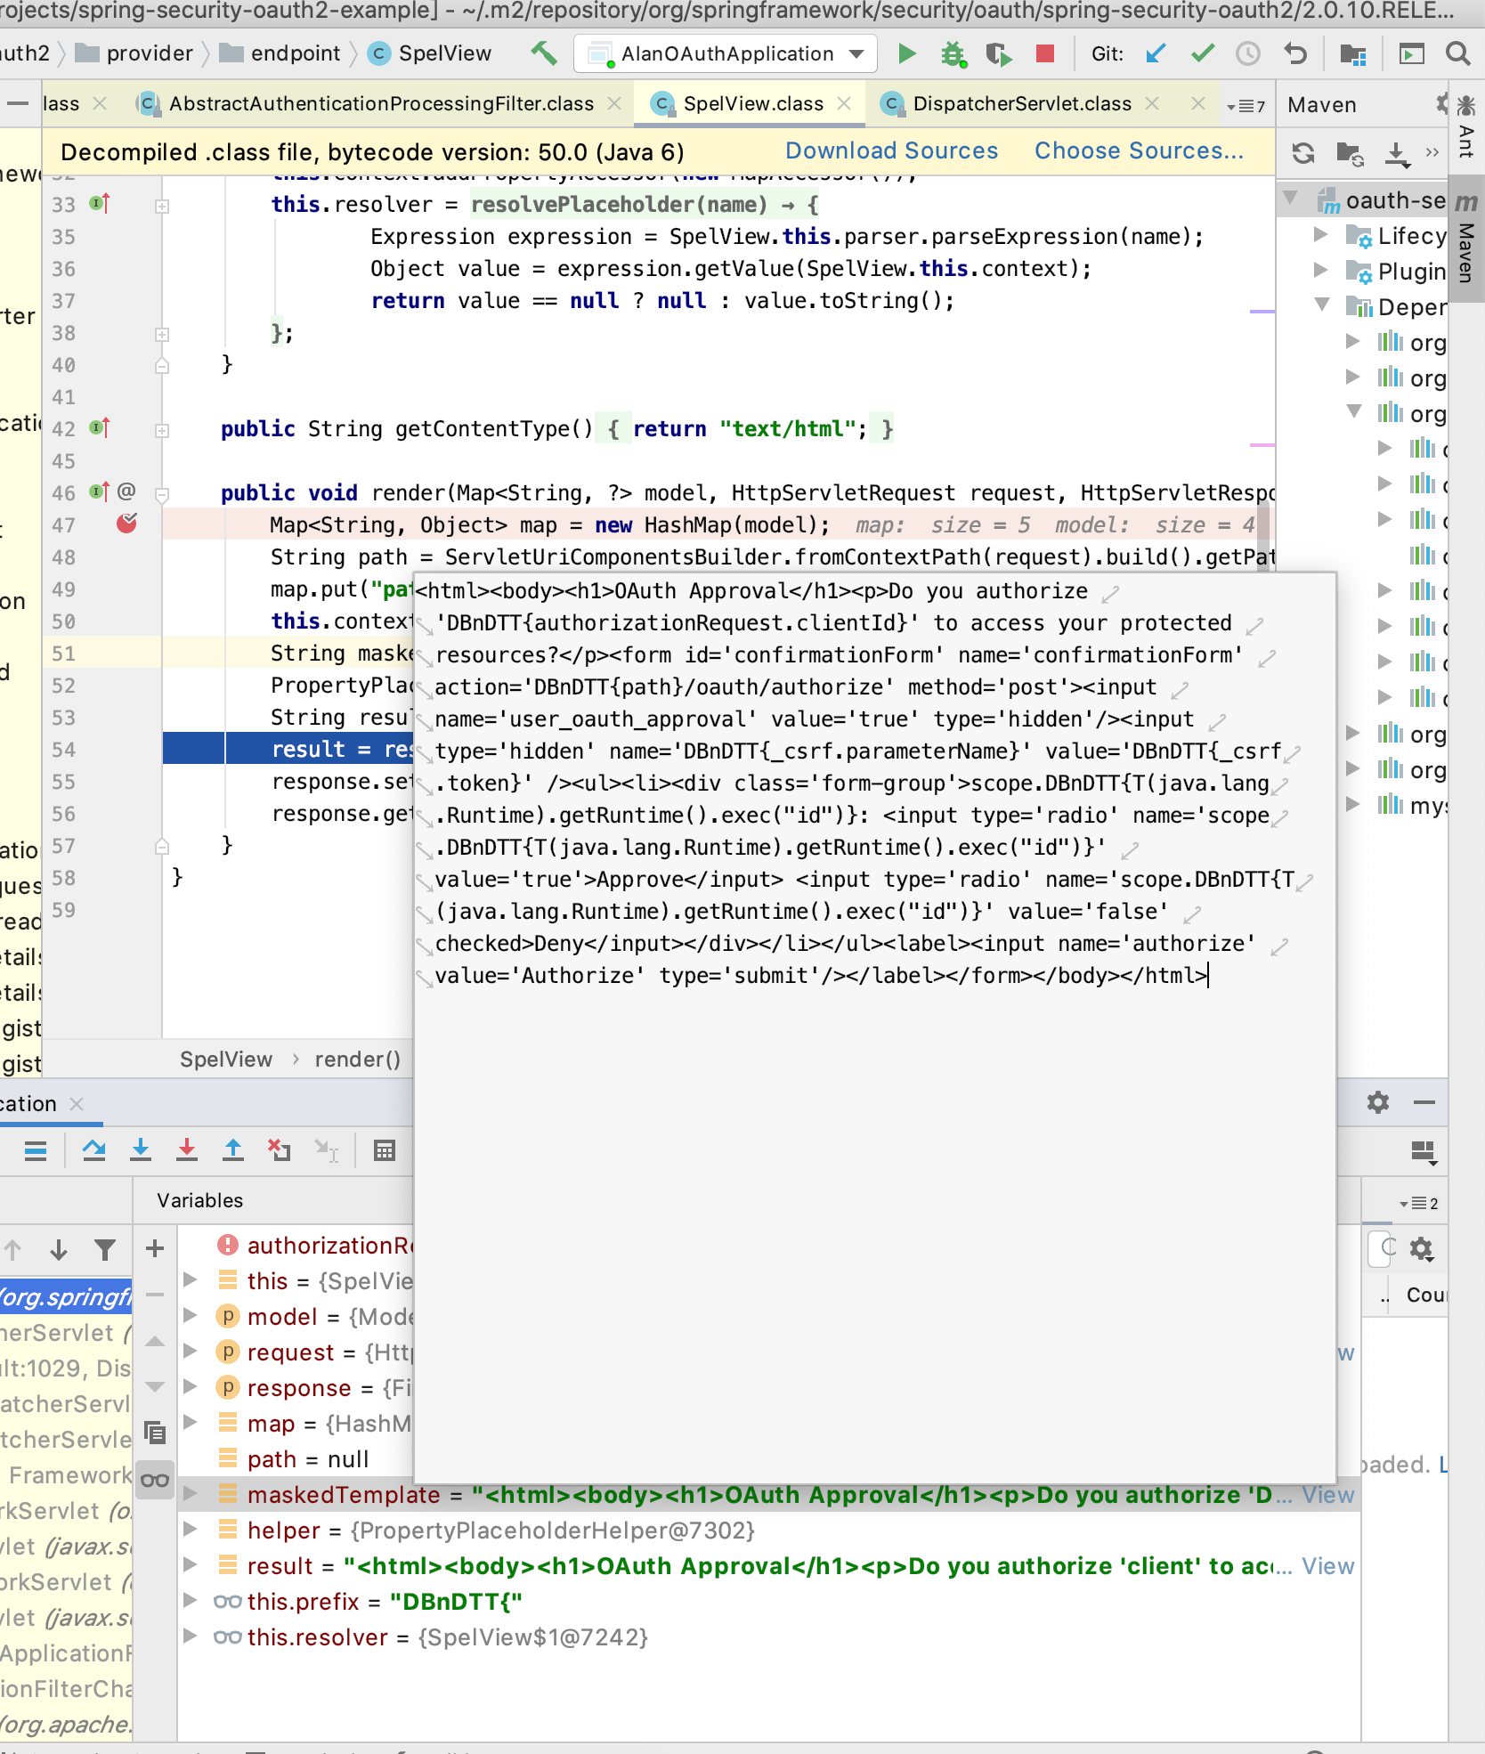Start debugging with the bug icon
The image size is (1485, 1754).
pyautogui.click(x=953, y=53)
